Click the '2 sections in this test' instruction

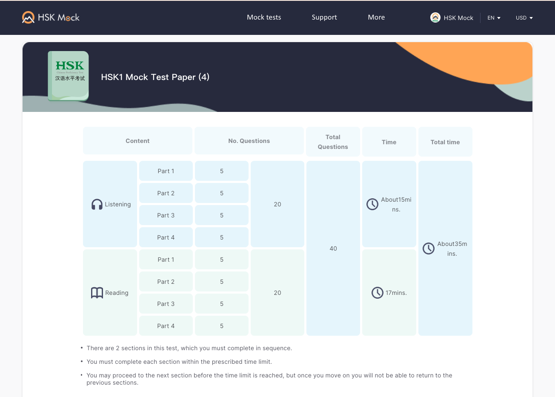(189, 348)
